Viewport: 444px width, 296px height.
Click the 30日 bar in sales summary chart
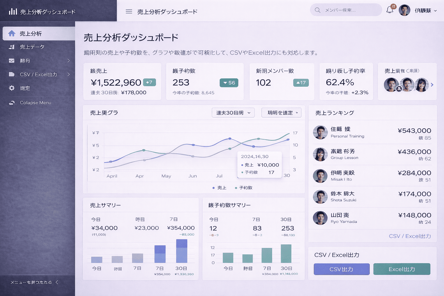point(182,251)
